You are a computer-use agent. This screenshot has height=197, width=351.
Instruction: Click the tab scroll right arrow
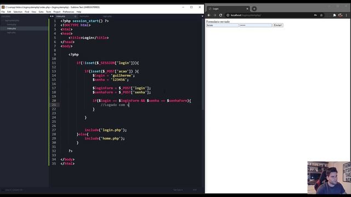(53, 16)
